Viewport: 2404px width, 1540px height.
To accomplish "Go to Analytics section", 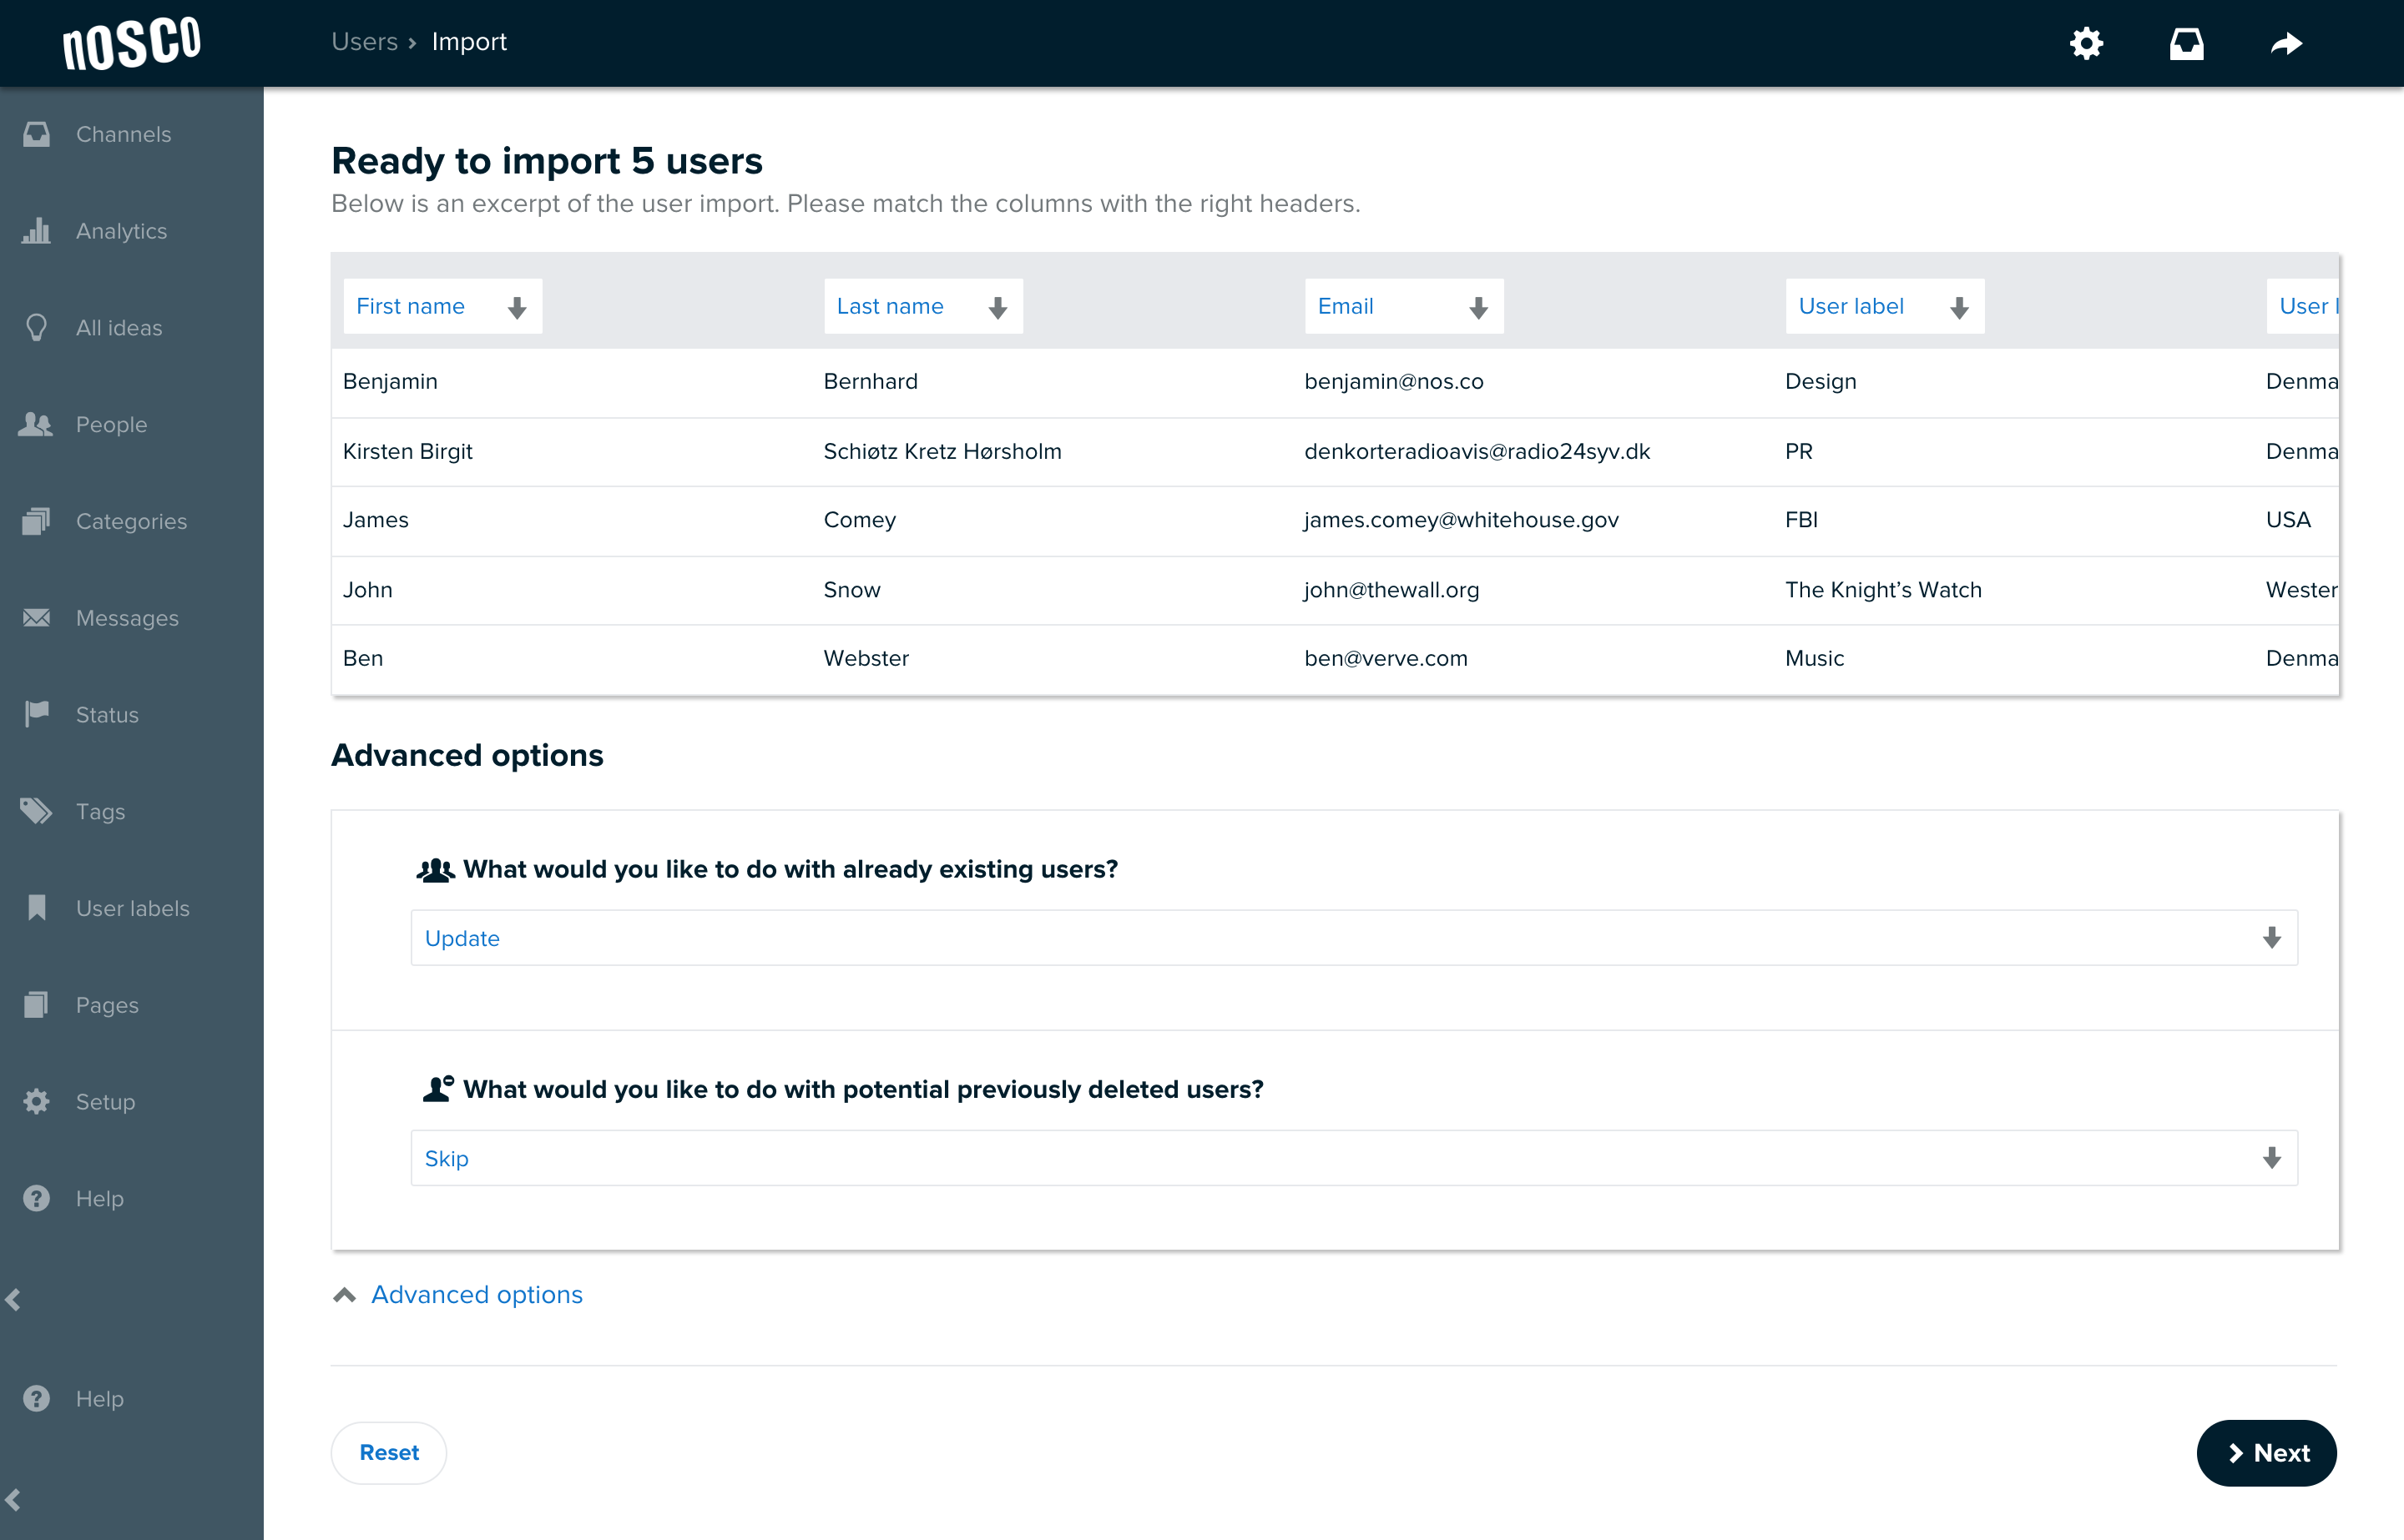I will click(x=121, y=231).
